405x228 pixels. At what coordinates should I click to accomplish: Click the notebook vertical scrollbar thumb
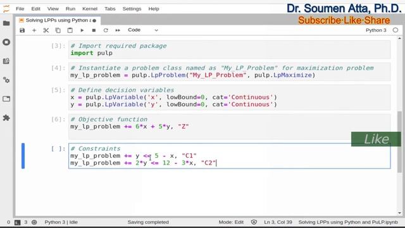pos(399,142)
